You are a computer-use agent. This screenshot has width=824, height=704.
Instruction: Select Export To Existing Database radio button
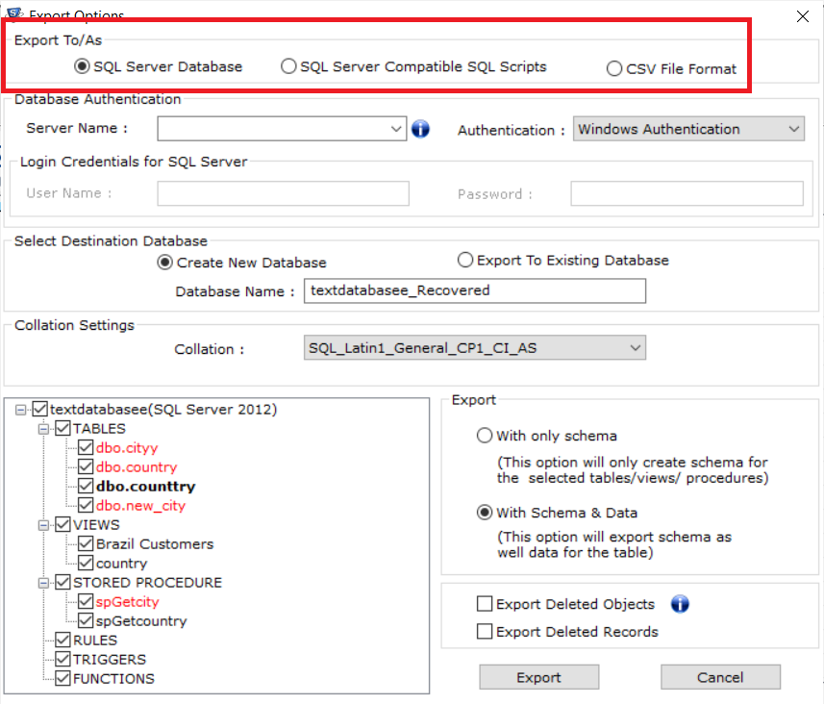pos(465,261)
